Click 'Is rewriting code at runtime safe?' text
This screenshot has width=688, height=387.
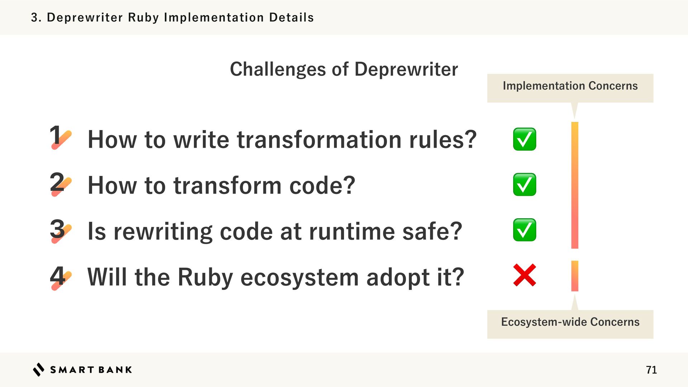pyautogui.click(x=275, y=231)
